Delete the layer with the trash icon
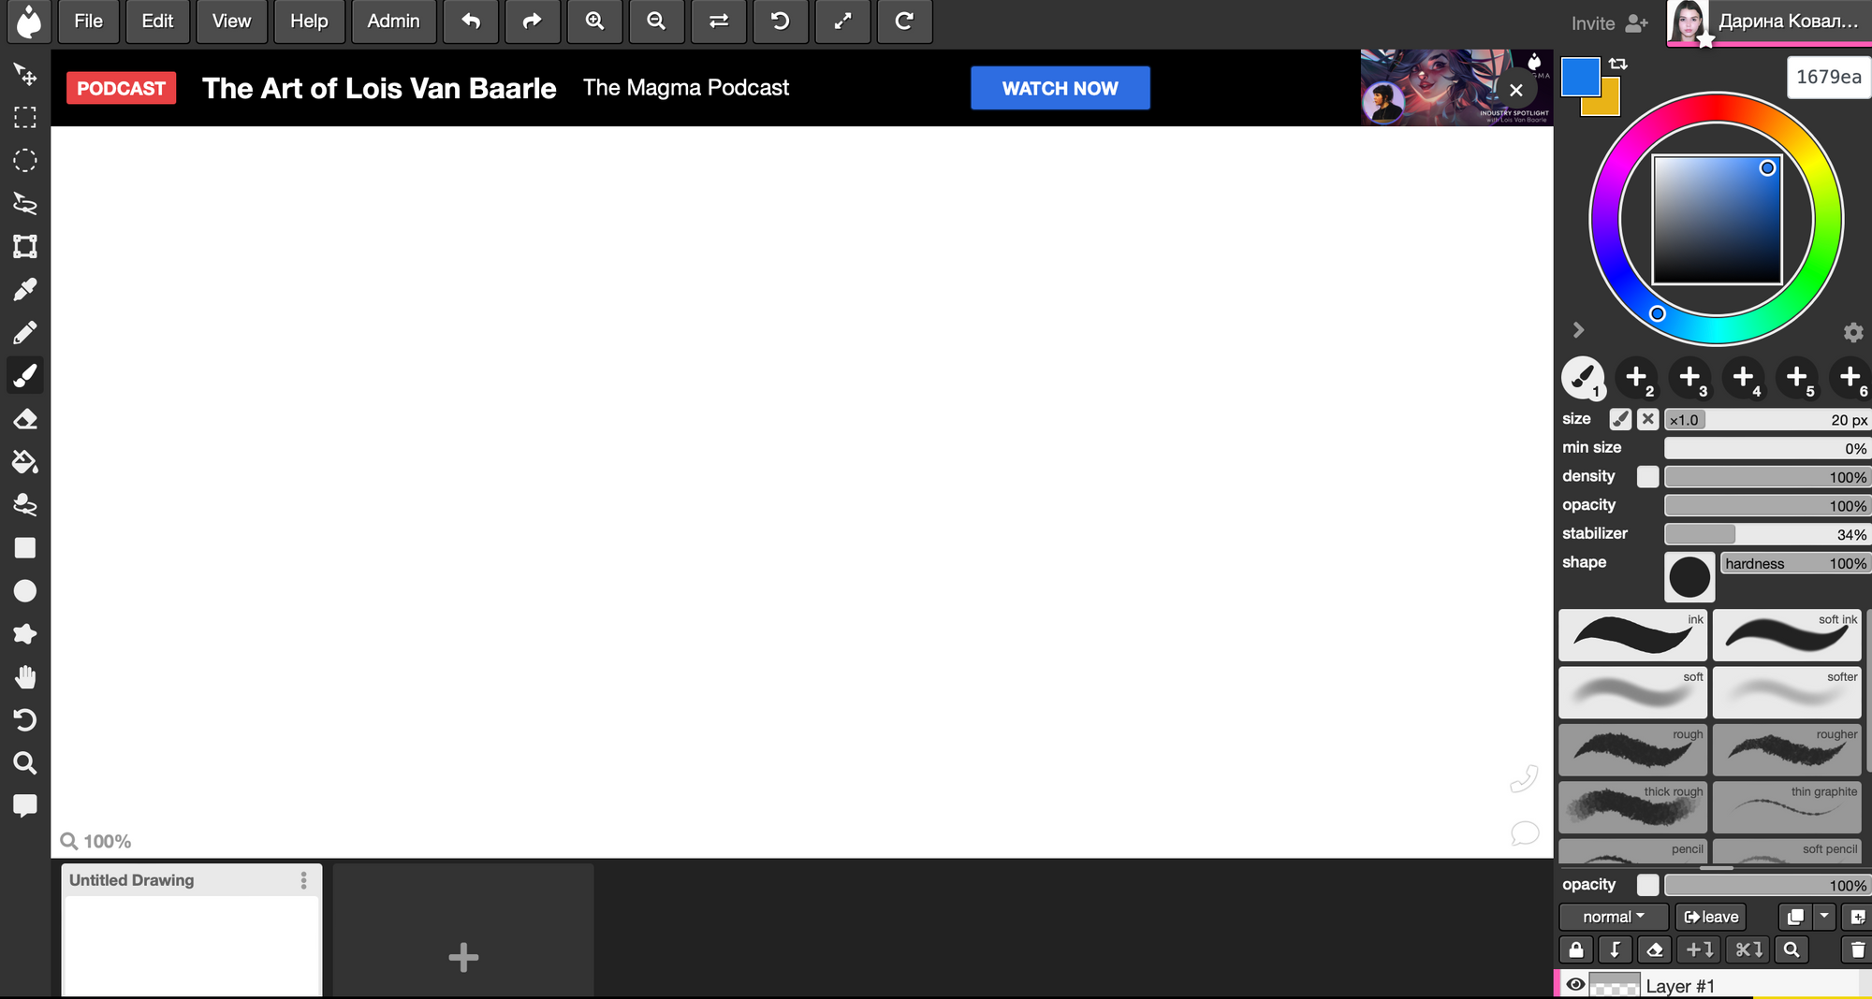The image size is (1872, 999). (1858, 950)
